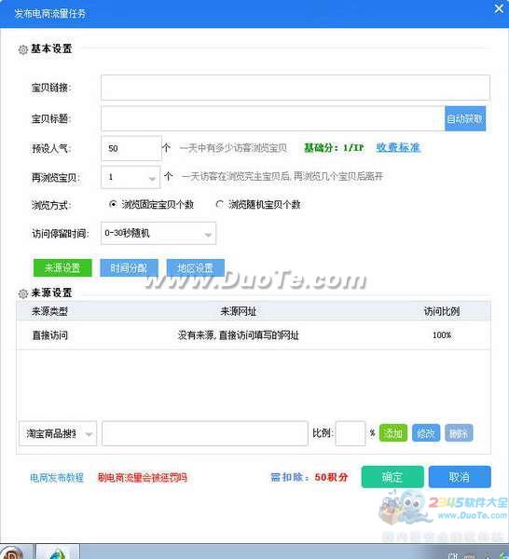Open the Internet Explorer taskbar icon

(x=58, y=552)
